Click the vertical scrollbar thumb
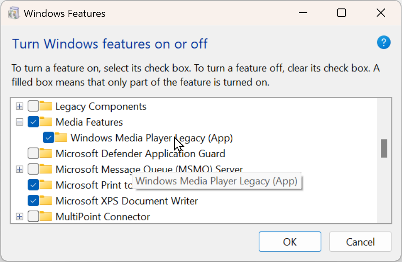The height and width of the screenshot is (262, 402). 384,148
